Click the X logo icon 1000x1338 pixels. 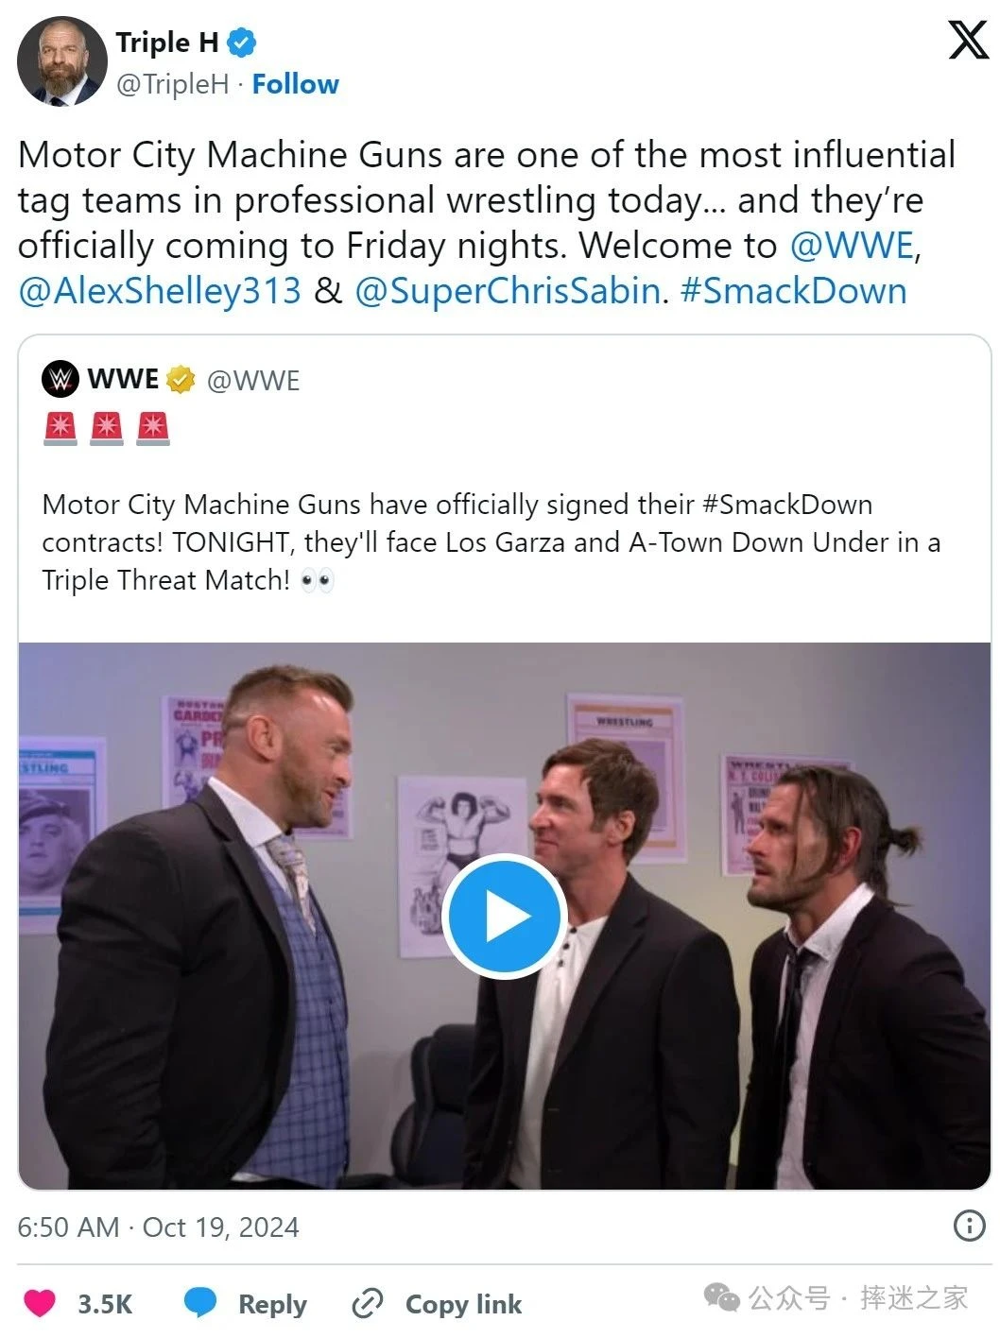[x=968, y=40]
